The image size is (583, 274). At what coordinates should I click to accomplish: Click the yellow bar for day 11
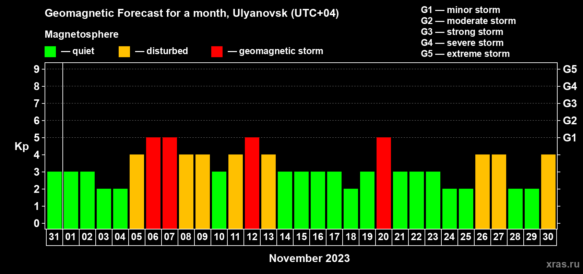[x=236, y=191]
